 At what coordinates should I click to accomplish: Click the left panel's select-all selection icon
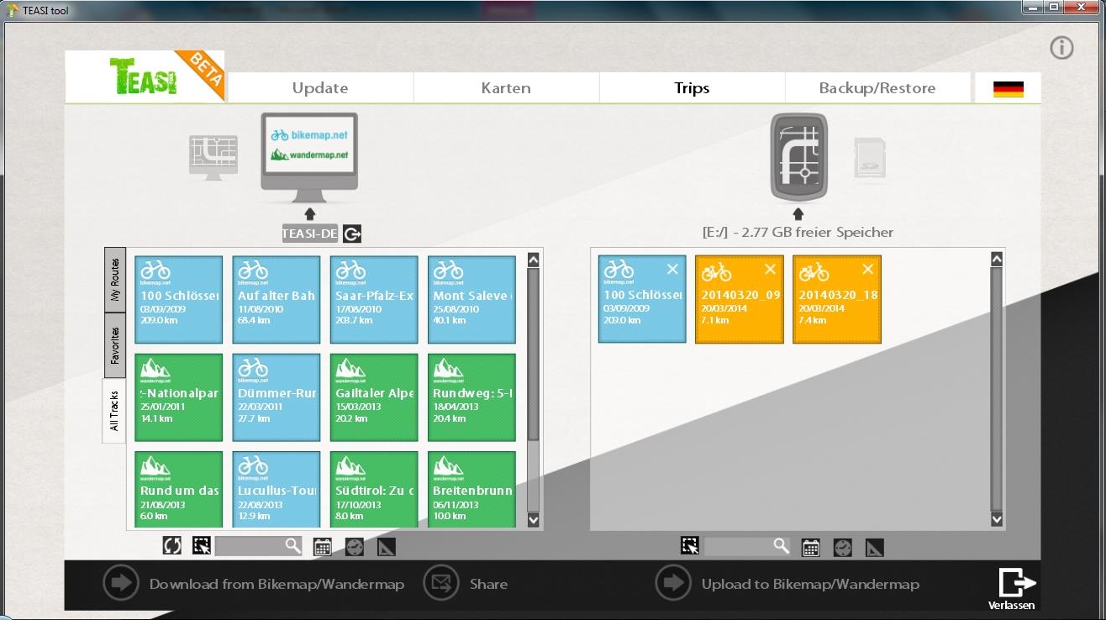[201, 546]
